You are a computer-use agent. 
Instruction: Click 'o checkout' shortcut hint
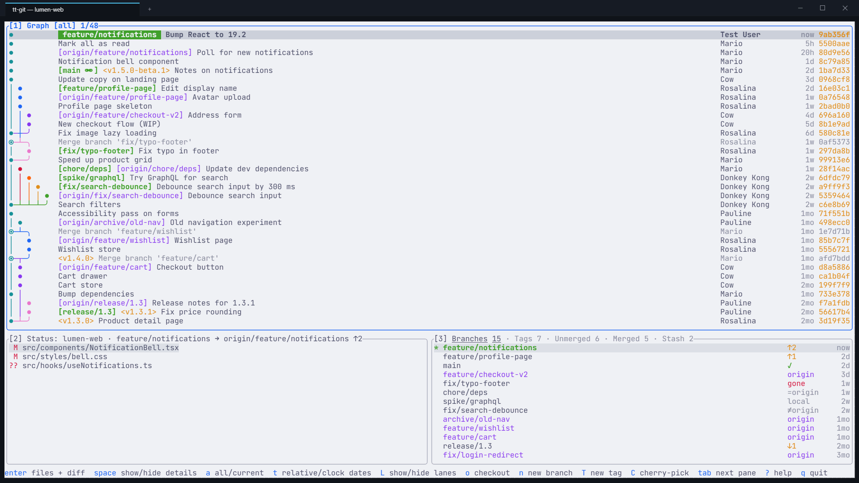pos(487,473)
